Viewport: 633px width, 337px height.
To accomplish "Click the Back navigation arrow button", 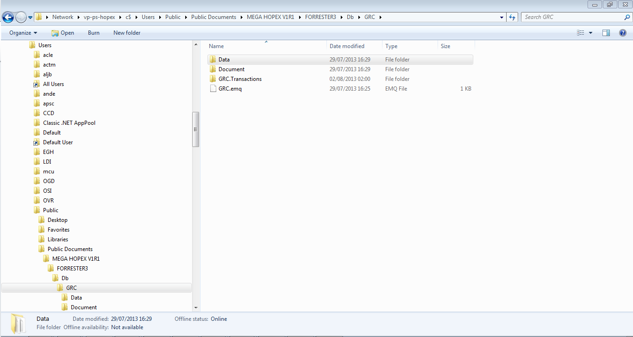I will (8, 18).
